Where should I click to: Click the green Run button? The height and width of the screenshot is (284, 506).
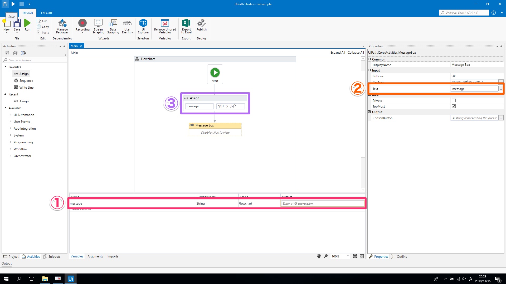pos(27,23)
